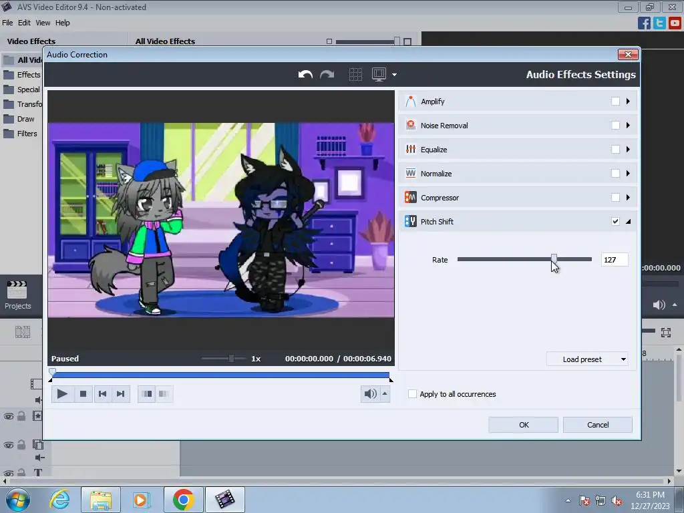
Task: Click the Cancel button
Action: 598,425
